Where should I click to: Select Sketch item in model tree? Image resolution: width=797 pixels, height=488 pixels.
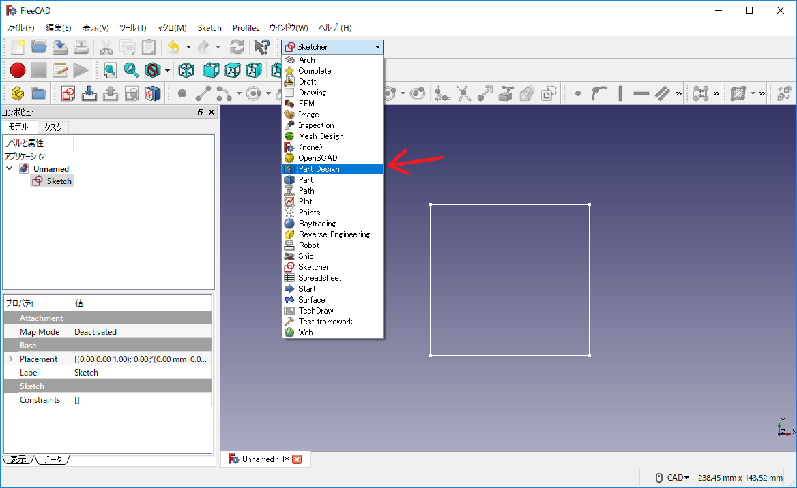(53, 181)
